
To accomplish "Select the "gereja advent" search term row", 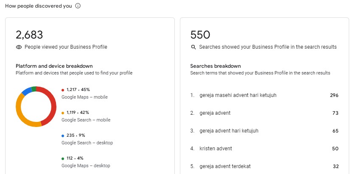I will coord(215,113).
